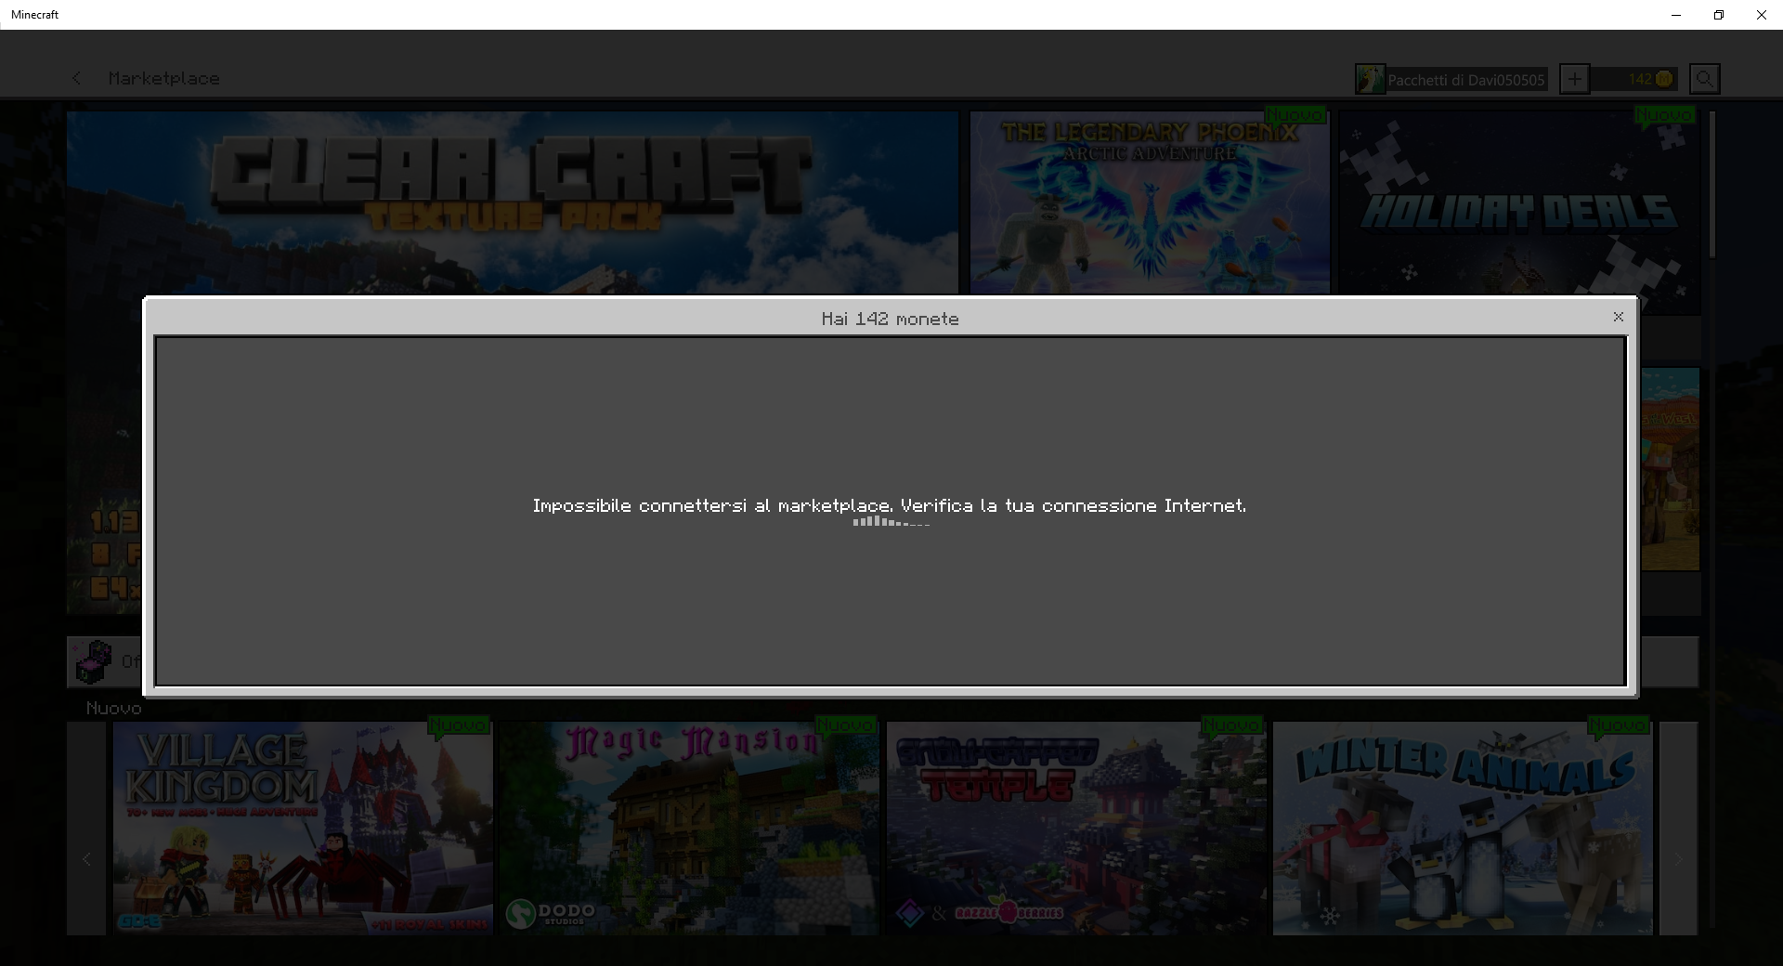Close the 'Hai 142 monete' dialog

[1619, 317]
